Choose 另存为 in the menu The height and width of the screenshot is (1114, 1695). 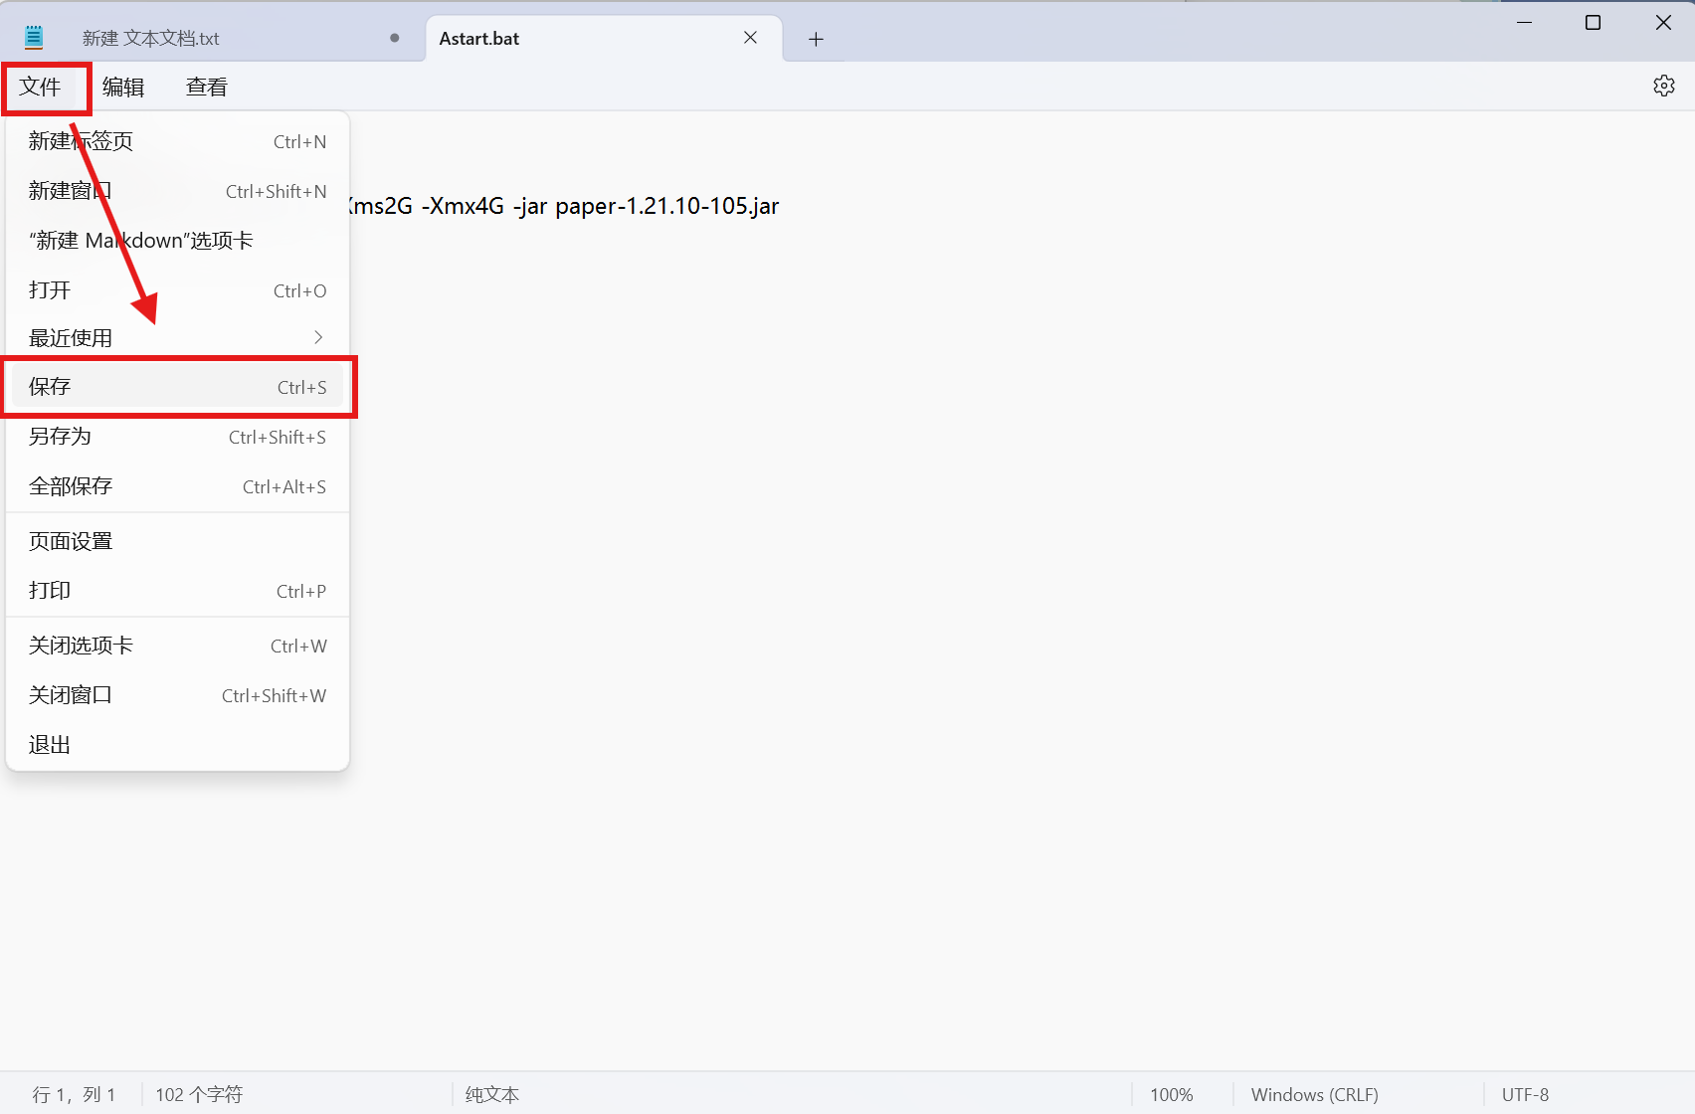click(x=177, y=437)
